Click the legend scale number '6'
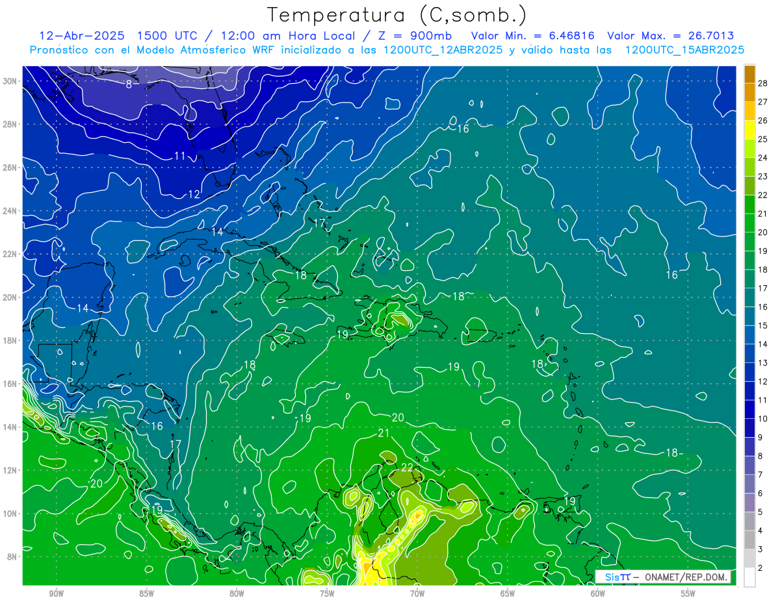 click(760, 494)
